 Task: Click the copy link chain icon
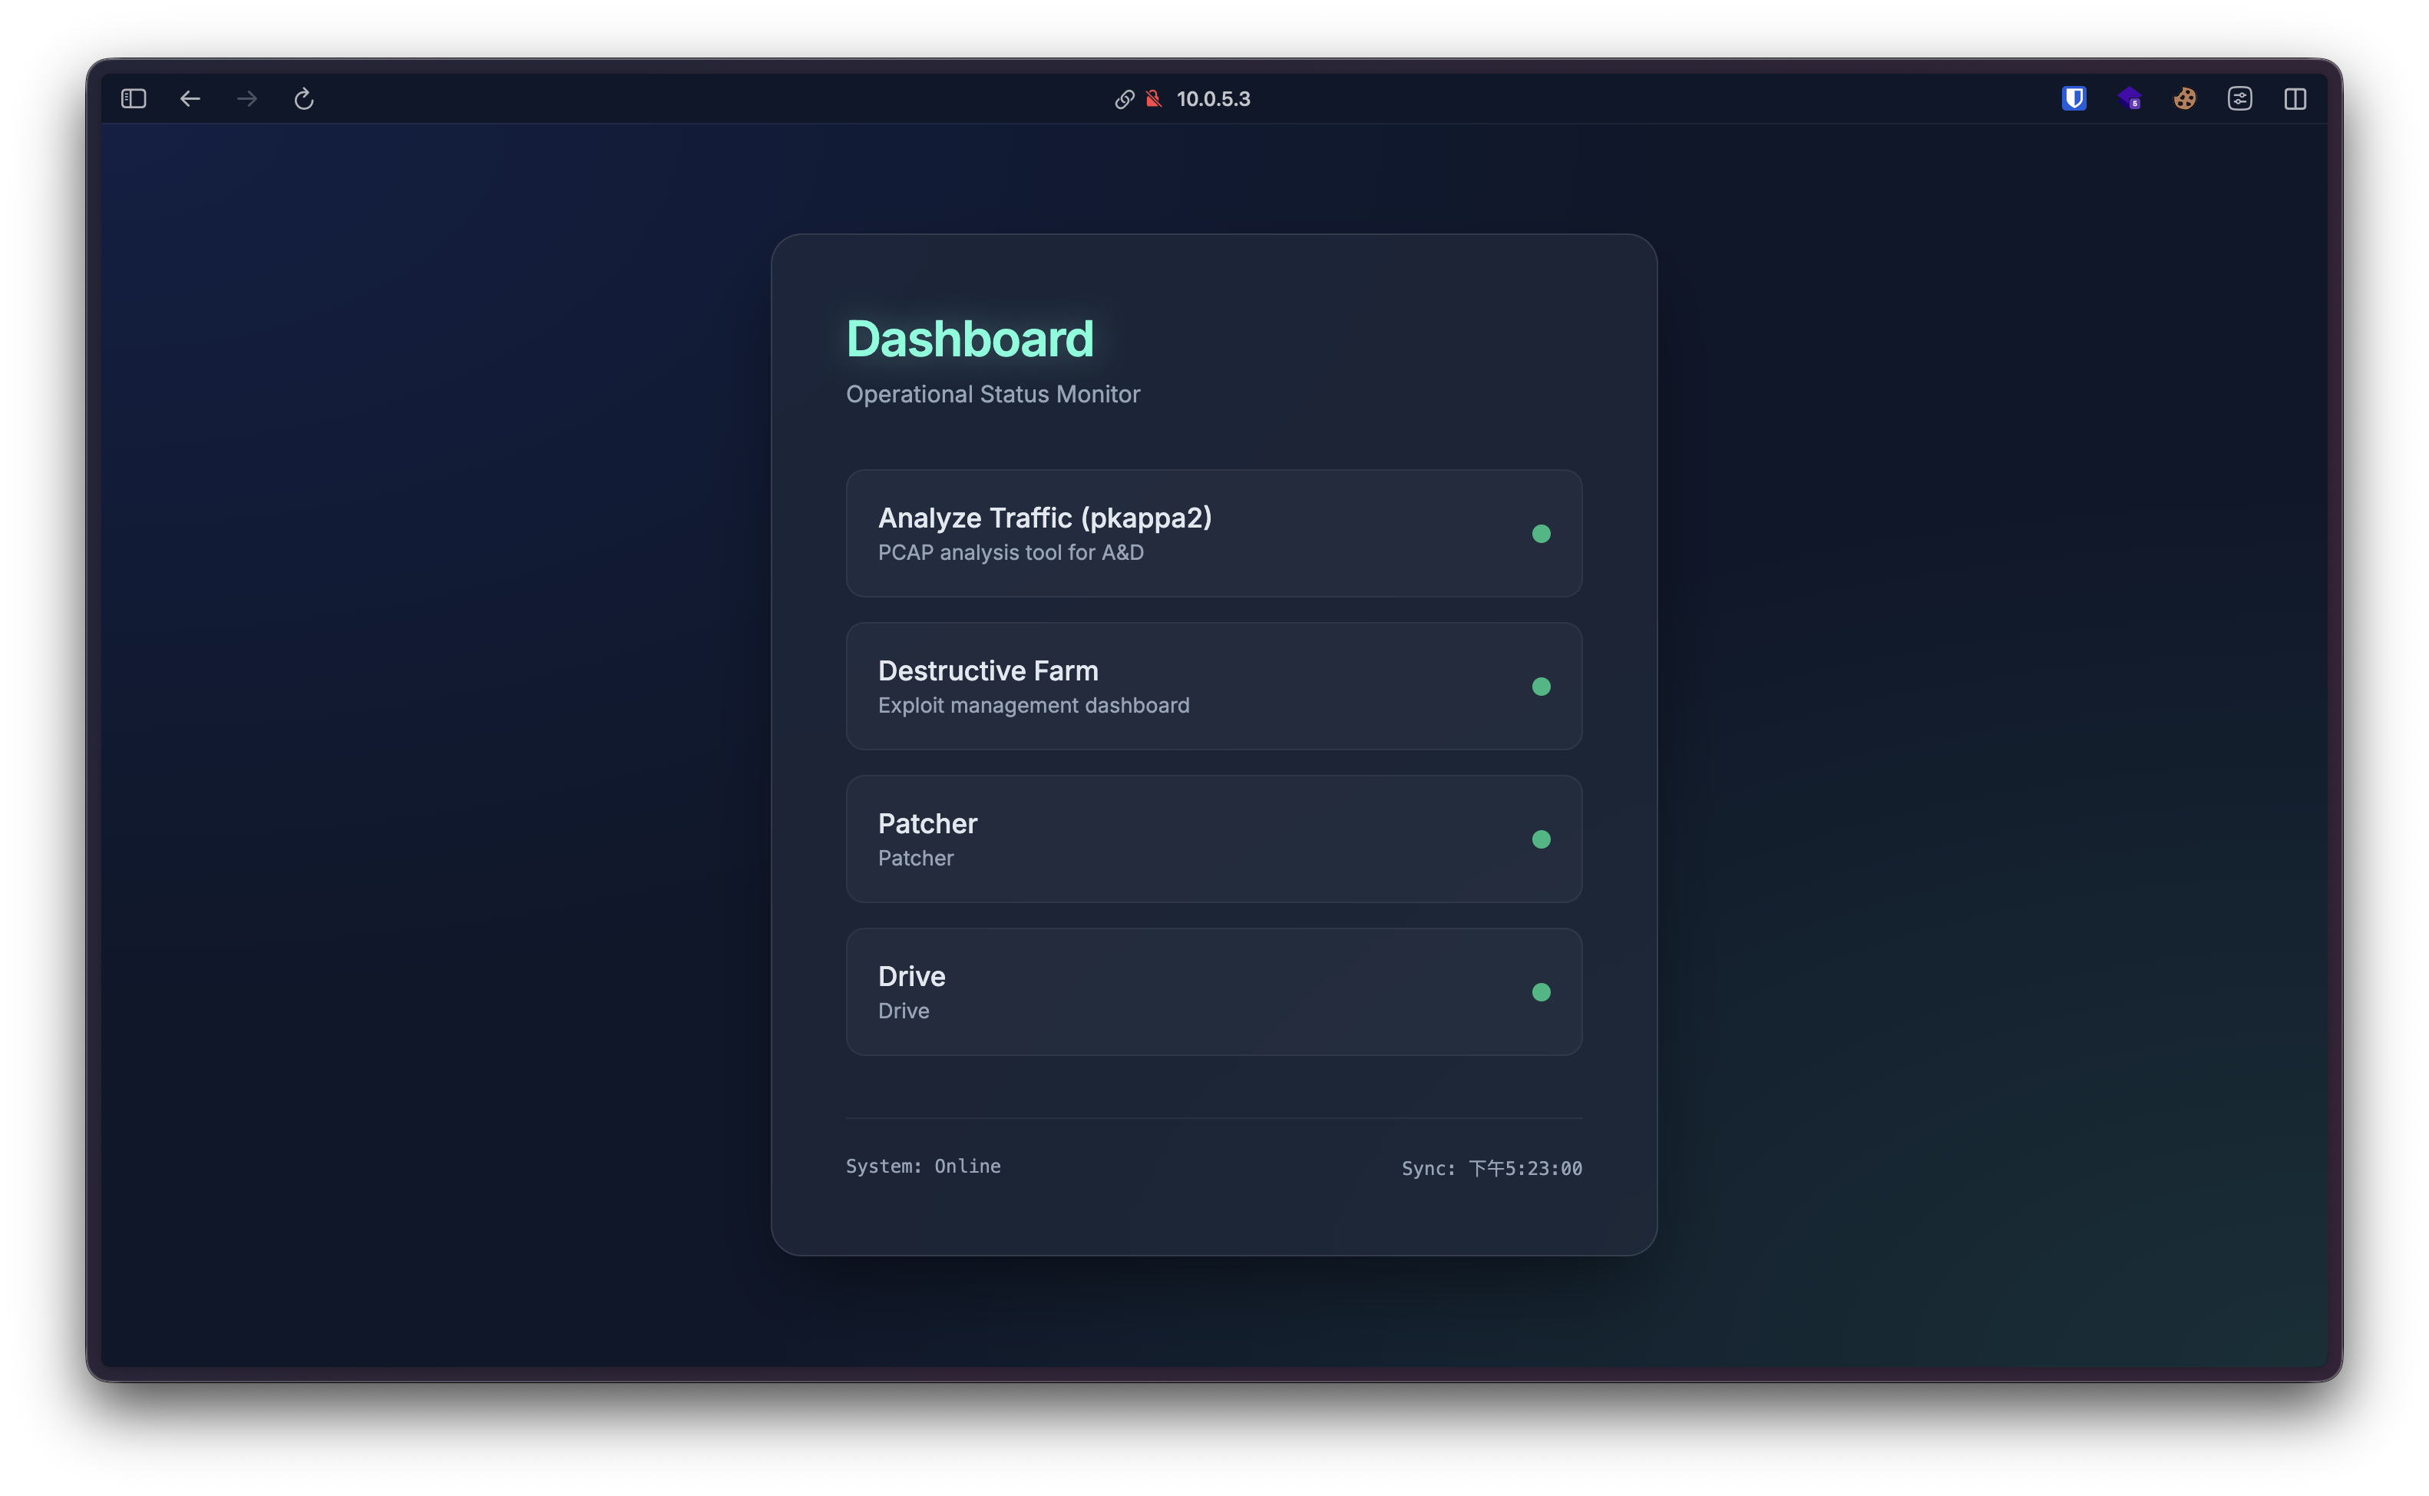coord(1125,99)
